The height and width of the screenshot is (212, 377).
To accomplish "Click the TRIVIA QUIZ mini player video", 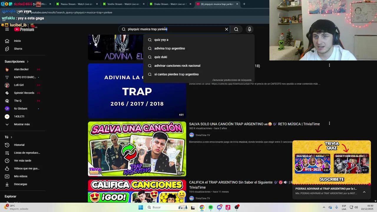I will click(332, 162).
